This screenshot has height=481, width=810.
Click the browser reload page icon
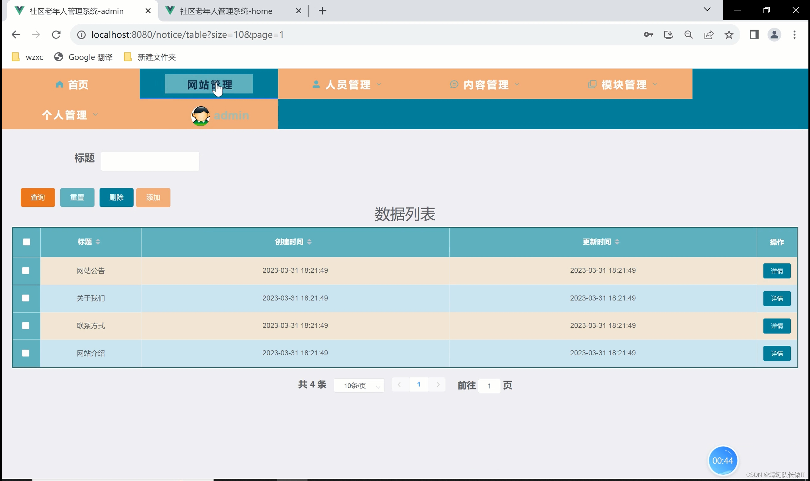pos(56,35)
